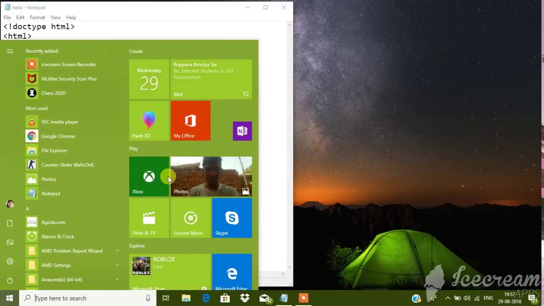Click the Windows Start button

(x=10, y=298)
